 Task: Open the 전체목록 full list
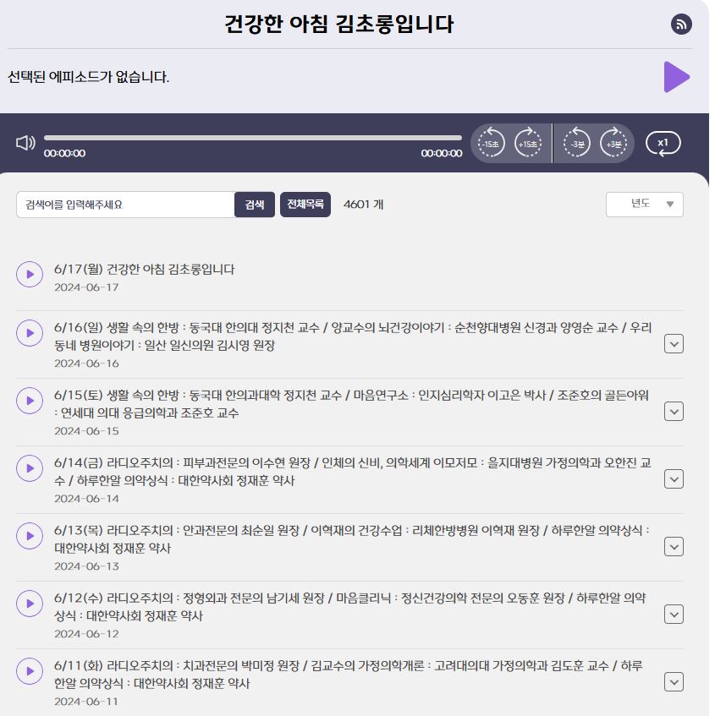coord(305,204)
